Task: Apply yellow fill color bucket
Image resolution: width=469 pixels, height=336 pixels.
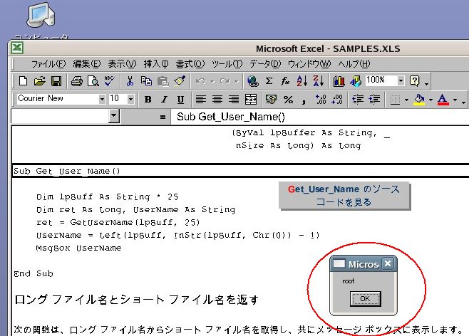Action: 419,100
